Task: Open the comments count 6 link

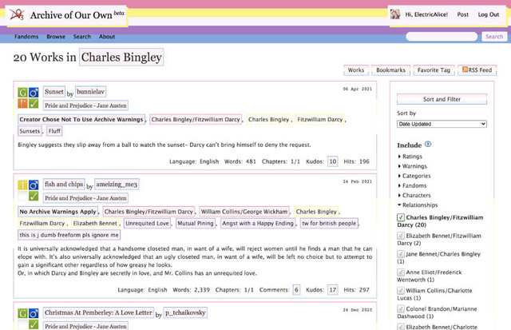Action: tap(296, 289)
